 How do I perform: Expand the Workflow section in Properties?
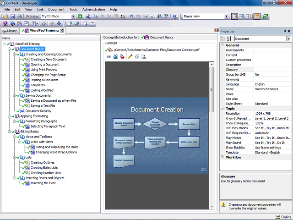[222, 157]
